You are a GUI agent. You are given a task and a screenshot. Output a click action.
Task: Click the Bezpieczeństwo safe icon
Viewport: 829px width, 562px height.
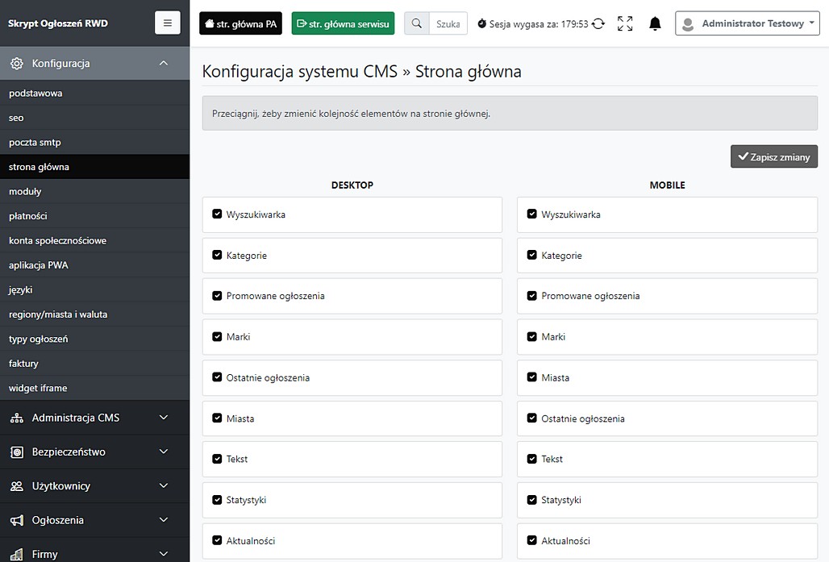click(x=16, y=452)
